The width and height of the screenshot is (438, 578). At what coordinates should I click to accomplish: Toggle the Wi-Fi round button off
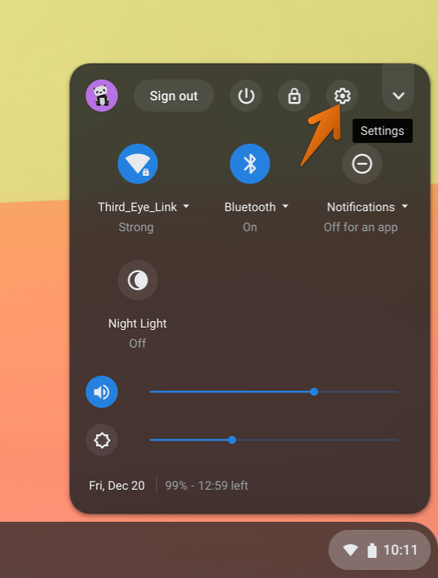[x=138, y=164]
